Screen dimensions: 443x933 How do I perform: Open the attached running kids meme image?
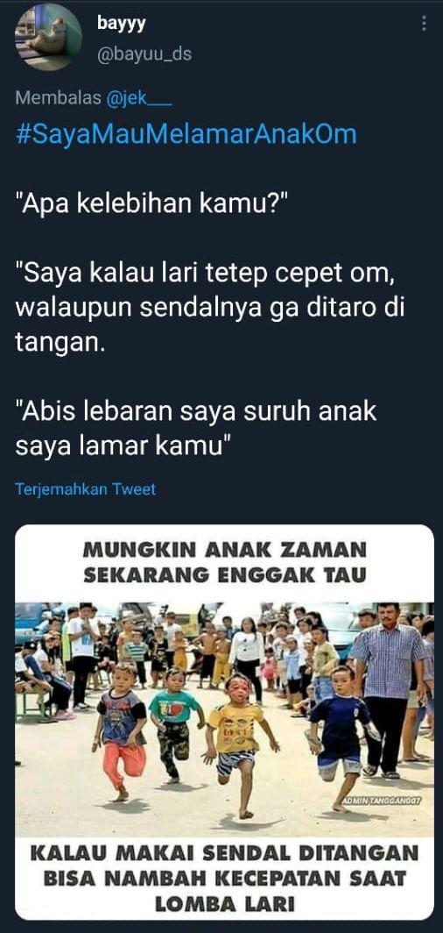224,722
